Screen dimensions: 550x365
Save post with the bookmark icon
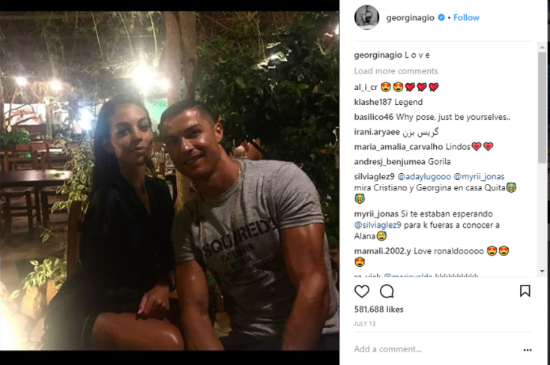(525, 291)
